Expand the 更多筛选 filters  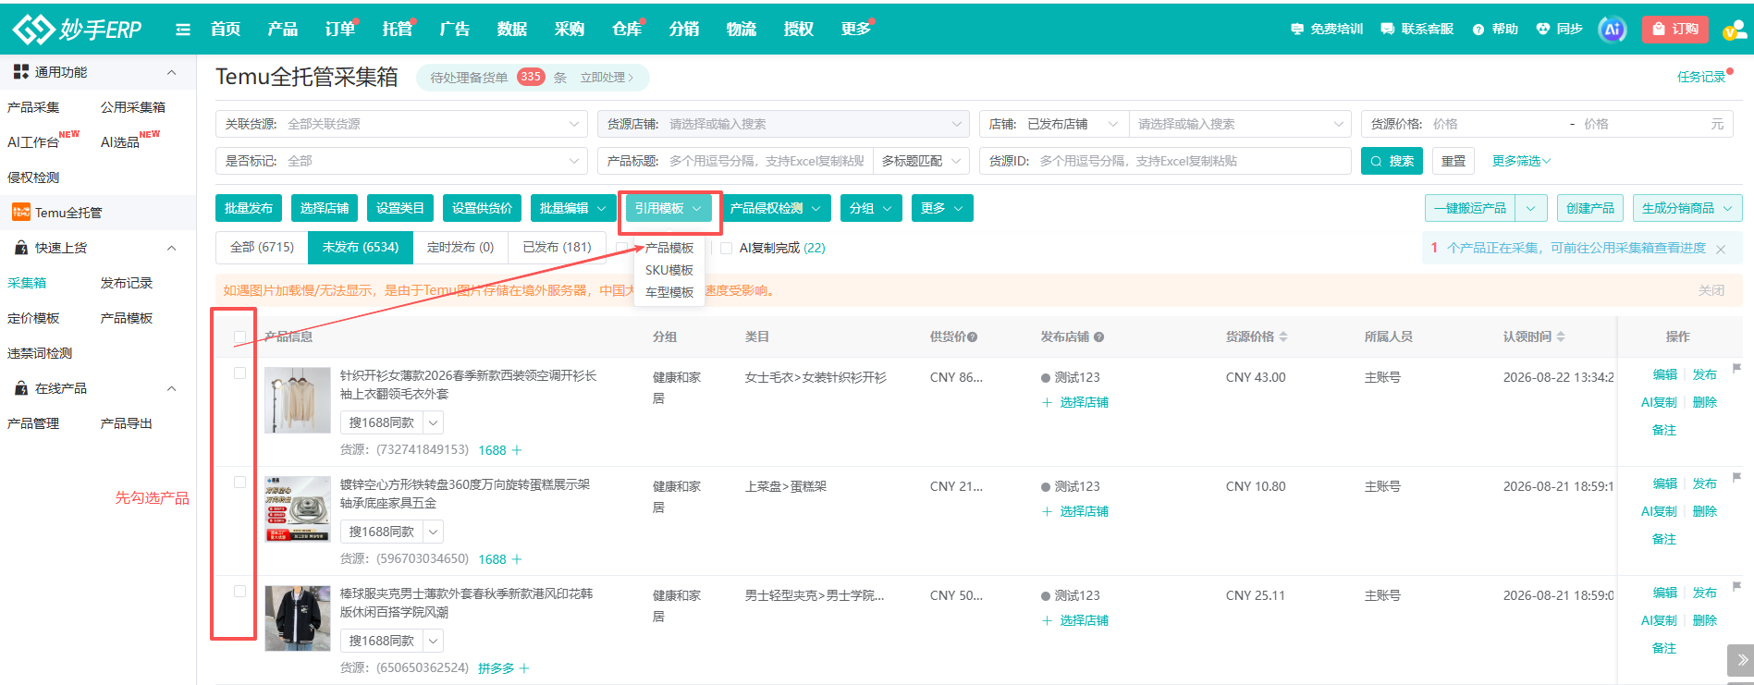(x=1521, y=161)
